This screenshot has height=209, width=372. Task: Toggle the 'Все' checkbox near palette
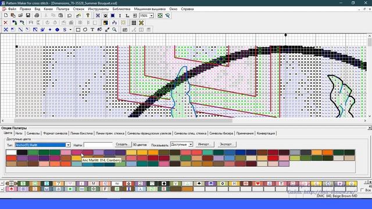click(x=362, y=190)
